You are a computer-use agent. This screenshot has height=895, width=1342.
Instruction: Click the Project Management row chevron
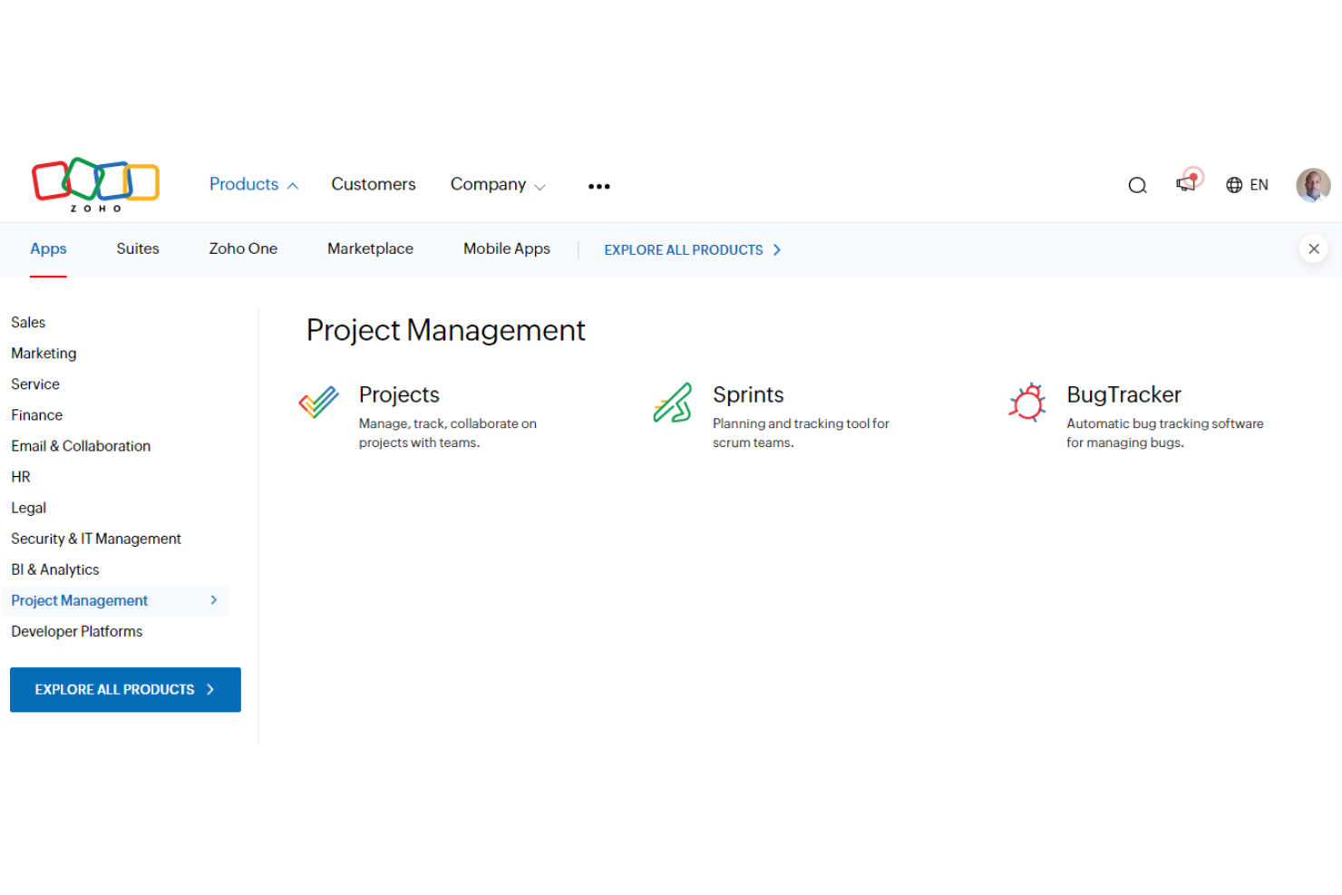tap(214, 599)
